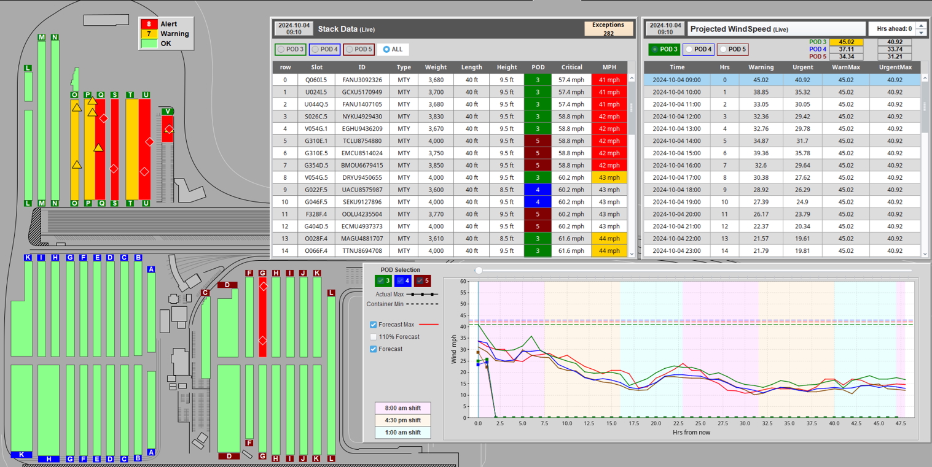The width and height of the screenshot is (932, 467).
Task: Decrease Hrs ahead with the down arrow
Action: [x=920, y=32]
